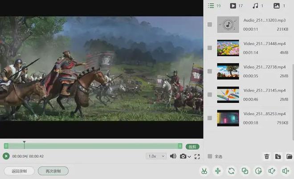Check the box for Video_251...73448.mp4
The image size is (294, 179).
(210, 48)
